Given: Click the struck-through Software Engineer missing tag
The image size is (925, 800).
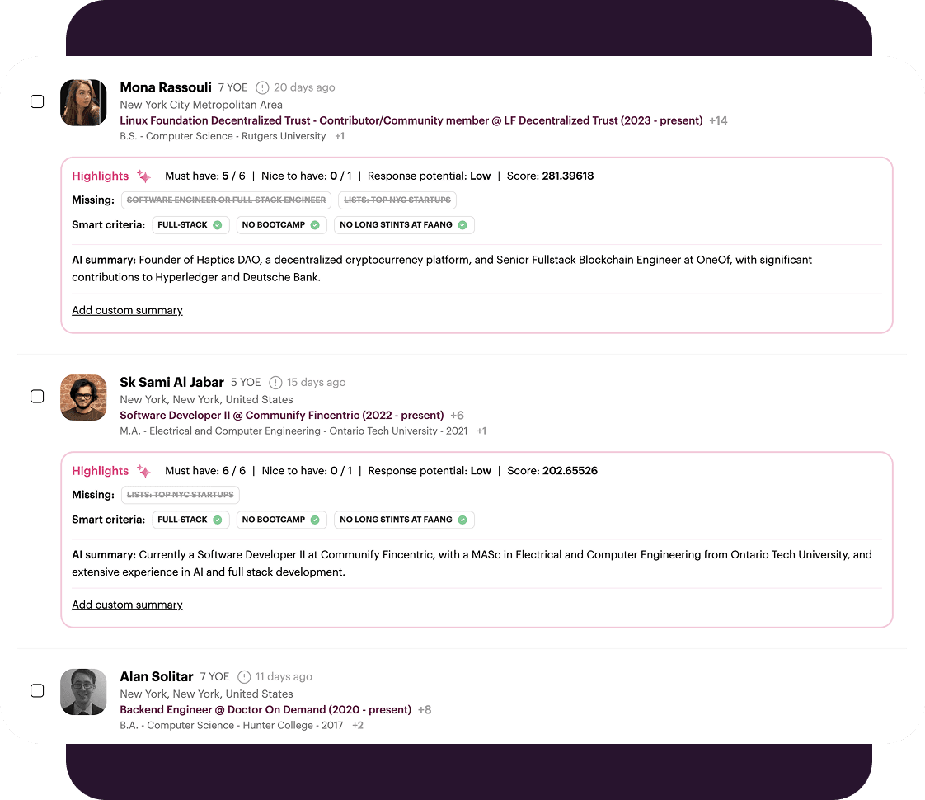Looking at the screenshot, I should coord(226,200).
